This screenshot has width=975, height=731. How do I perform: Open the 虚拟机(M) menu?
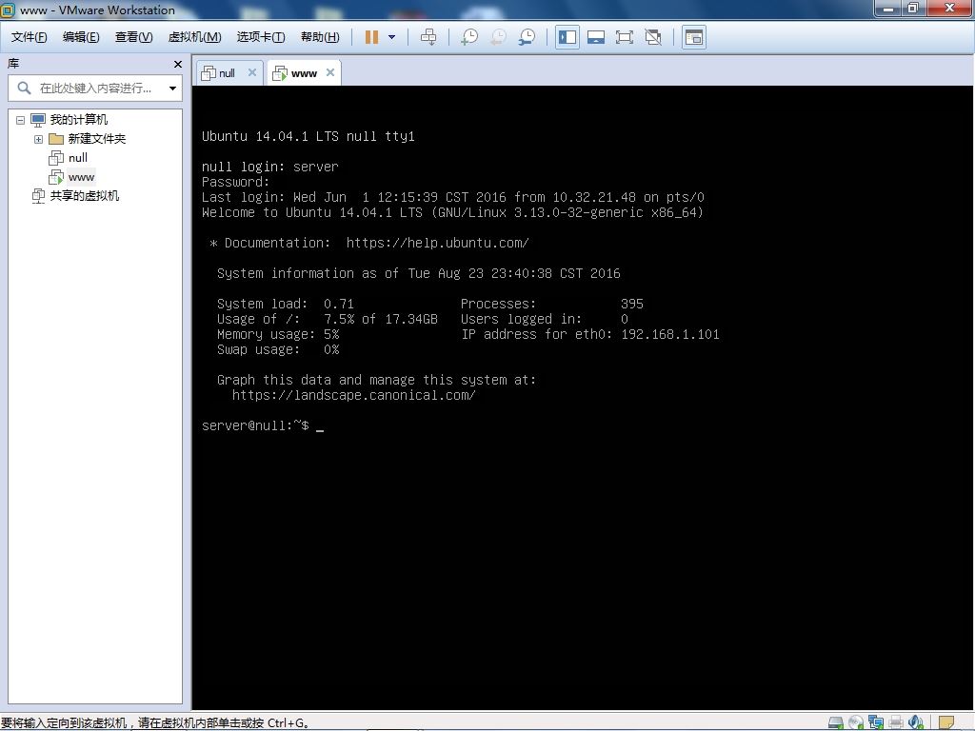[194, 37]
